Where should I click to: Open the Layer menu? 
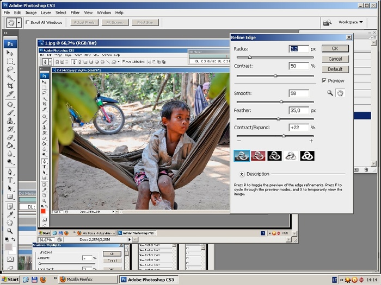(46, 12)
